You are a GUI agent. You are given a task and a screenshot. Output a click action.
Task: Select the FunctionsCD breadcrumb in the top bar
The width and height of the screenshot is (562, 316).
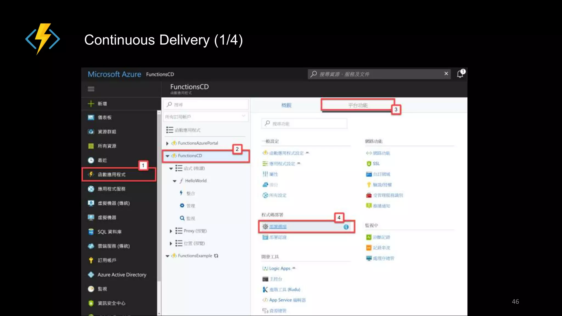[x=160, y=74]
